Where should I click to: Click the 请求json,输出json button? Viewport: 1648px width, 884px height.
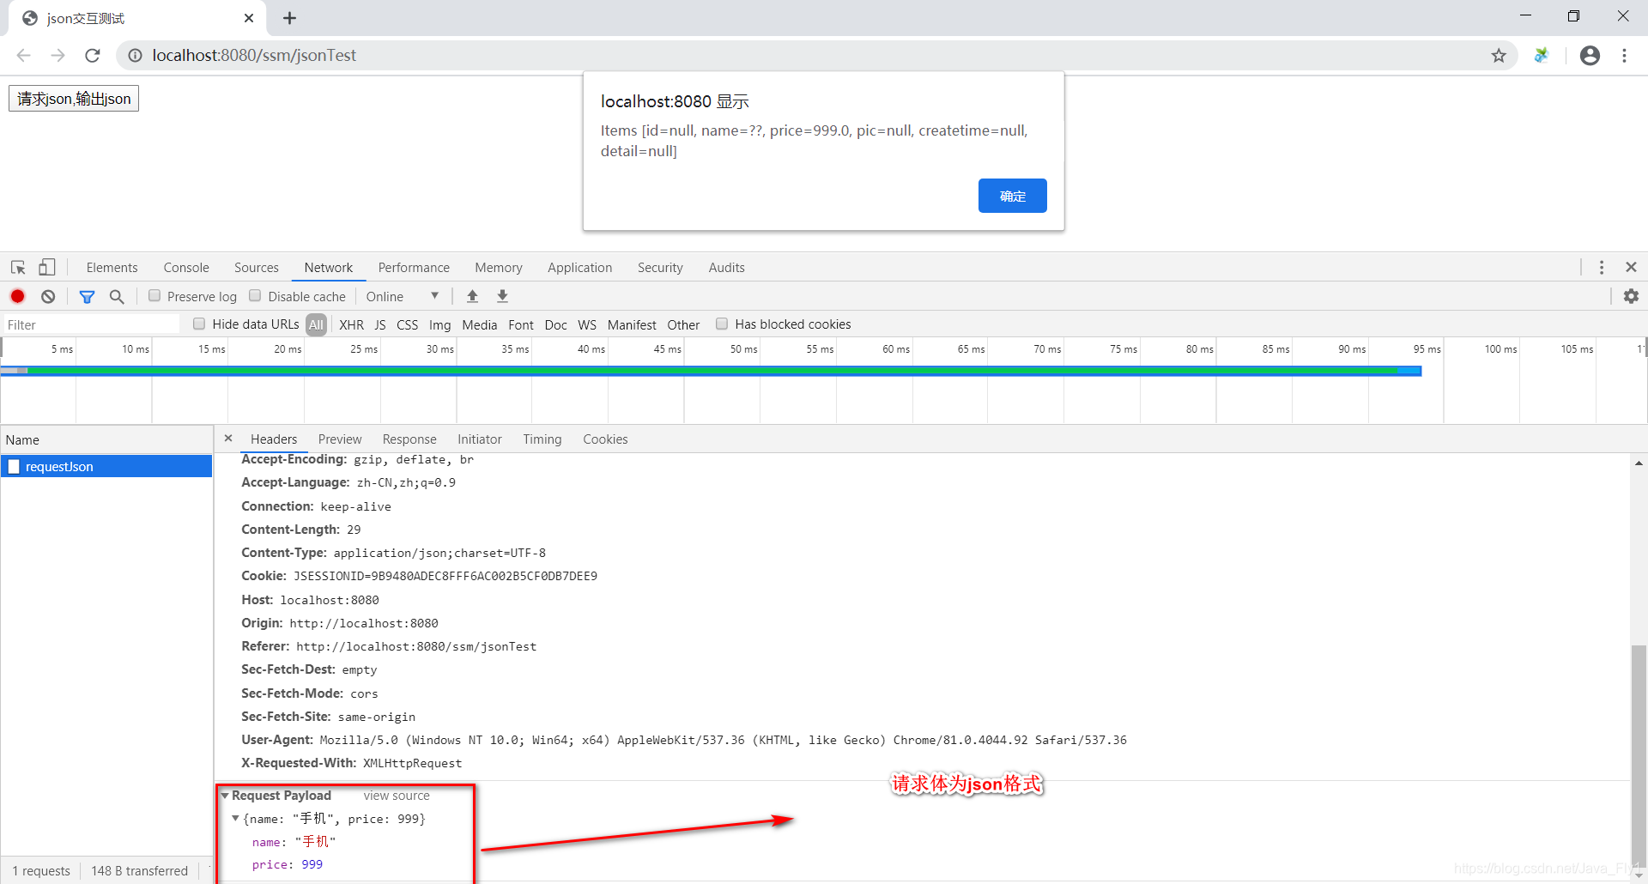(74, 99)
